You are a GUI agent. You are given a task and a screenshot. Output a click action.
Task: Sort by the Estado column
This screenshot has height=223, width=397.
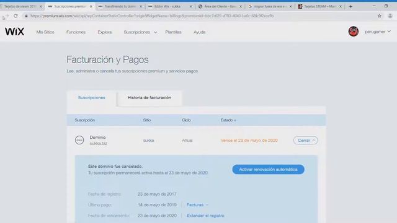point(228,120)
